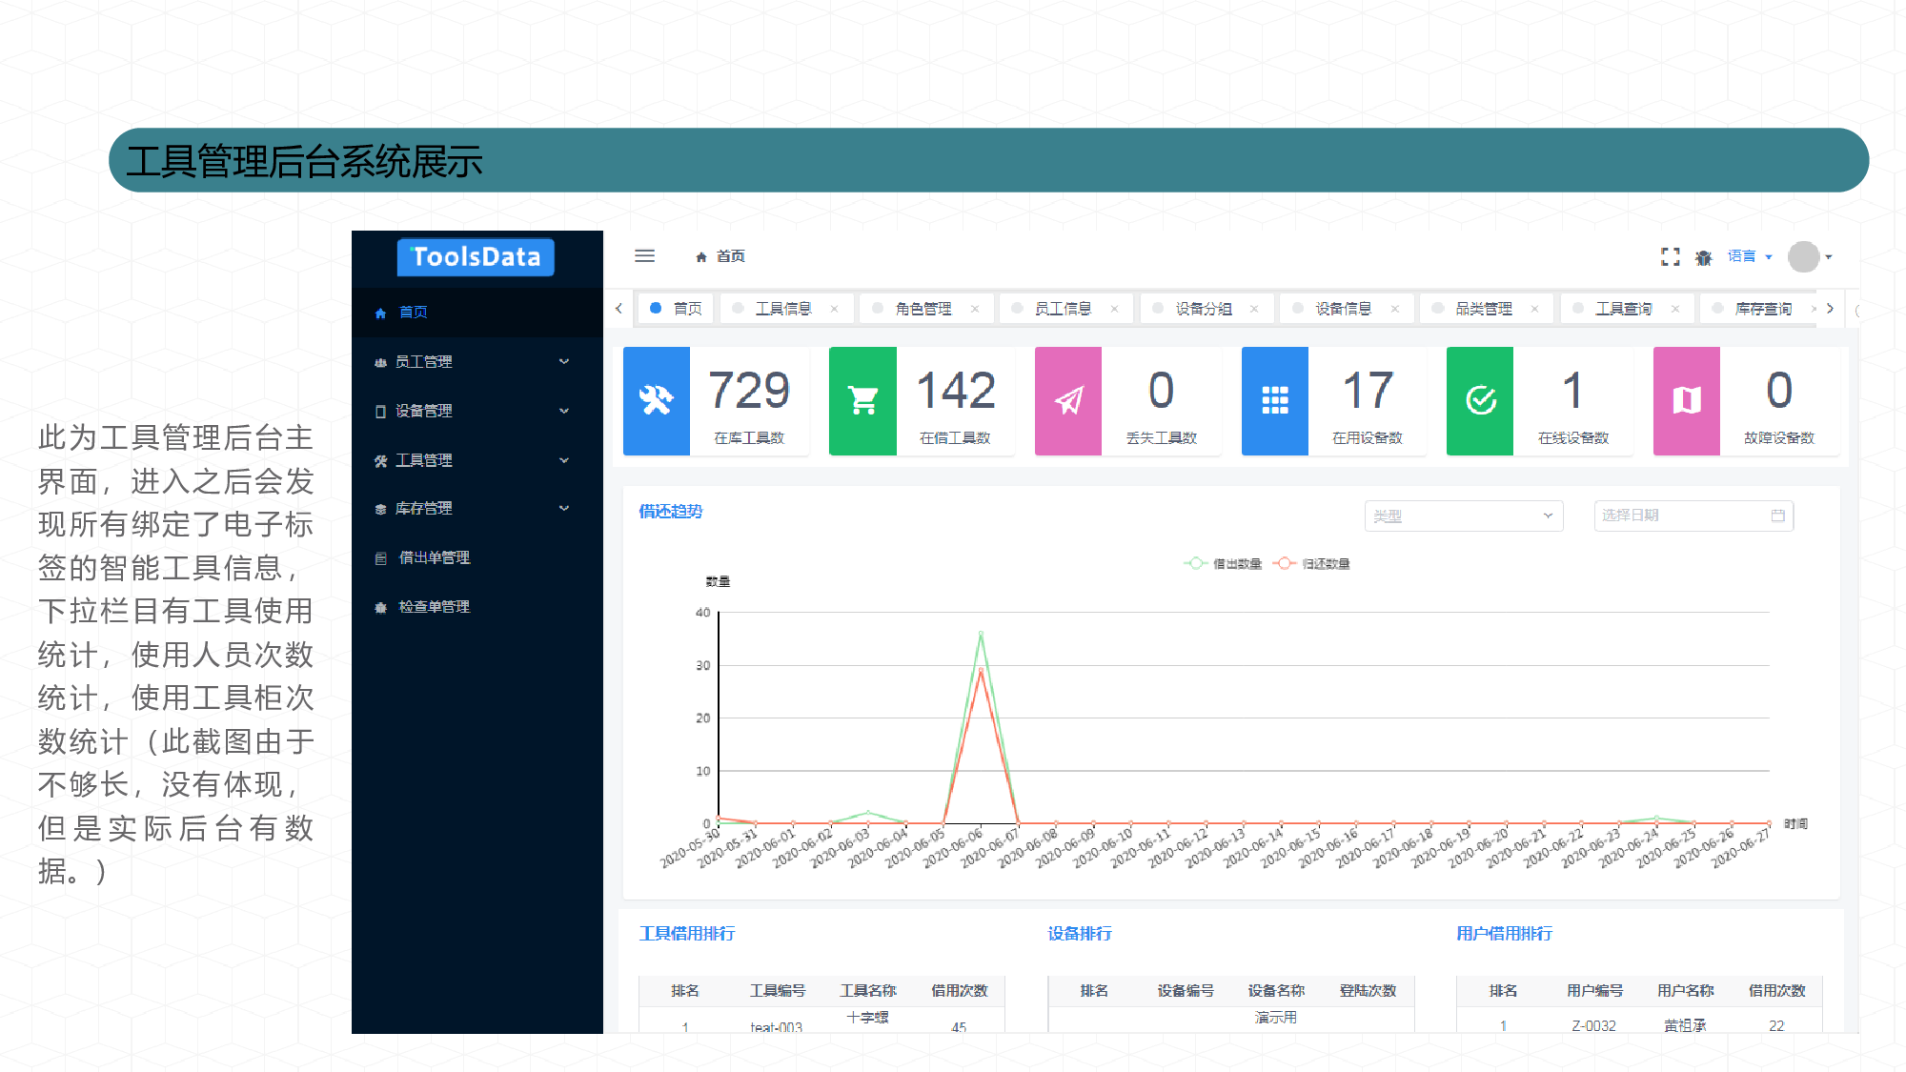Toggle 归还数量 legend series
The width and height of the screenshot is (1906, 1072).
(1311, 564)
